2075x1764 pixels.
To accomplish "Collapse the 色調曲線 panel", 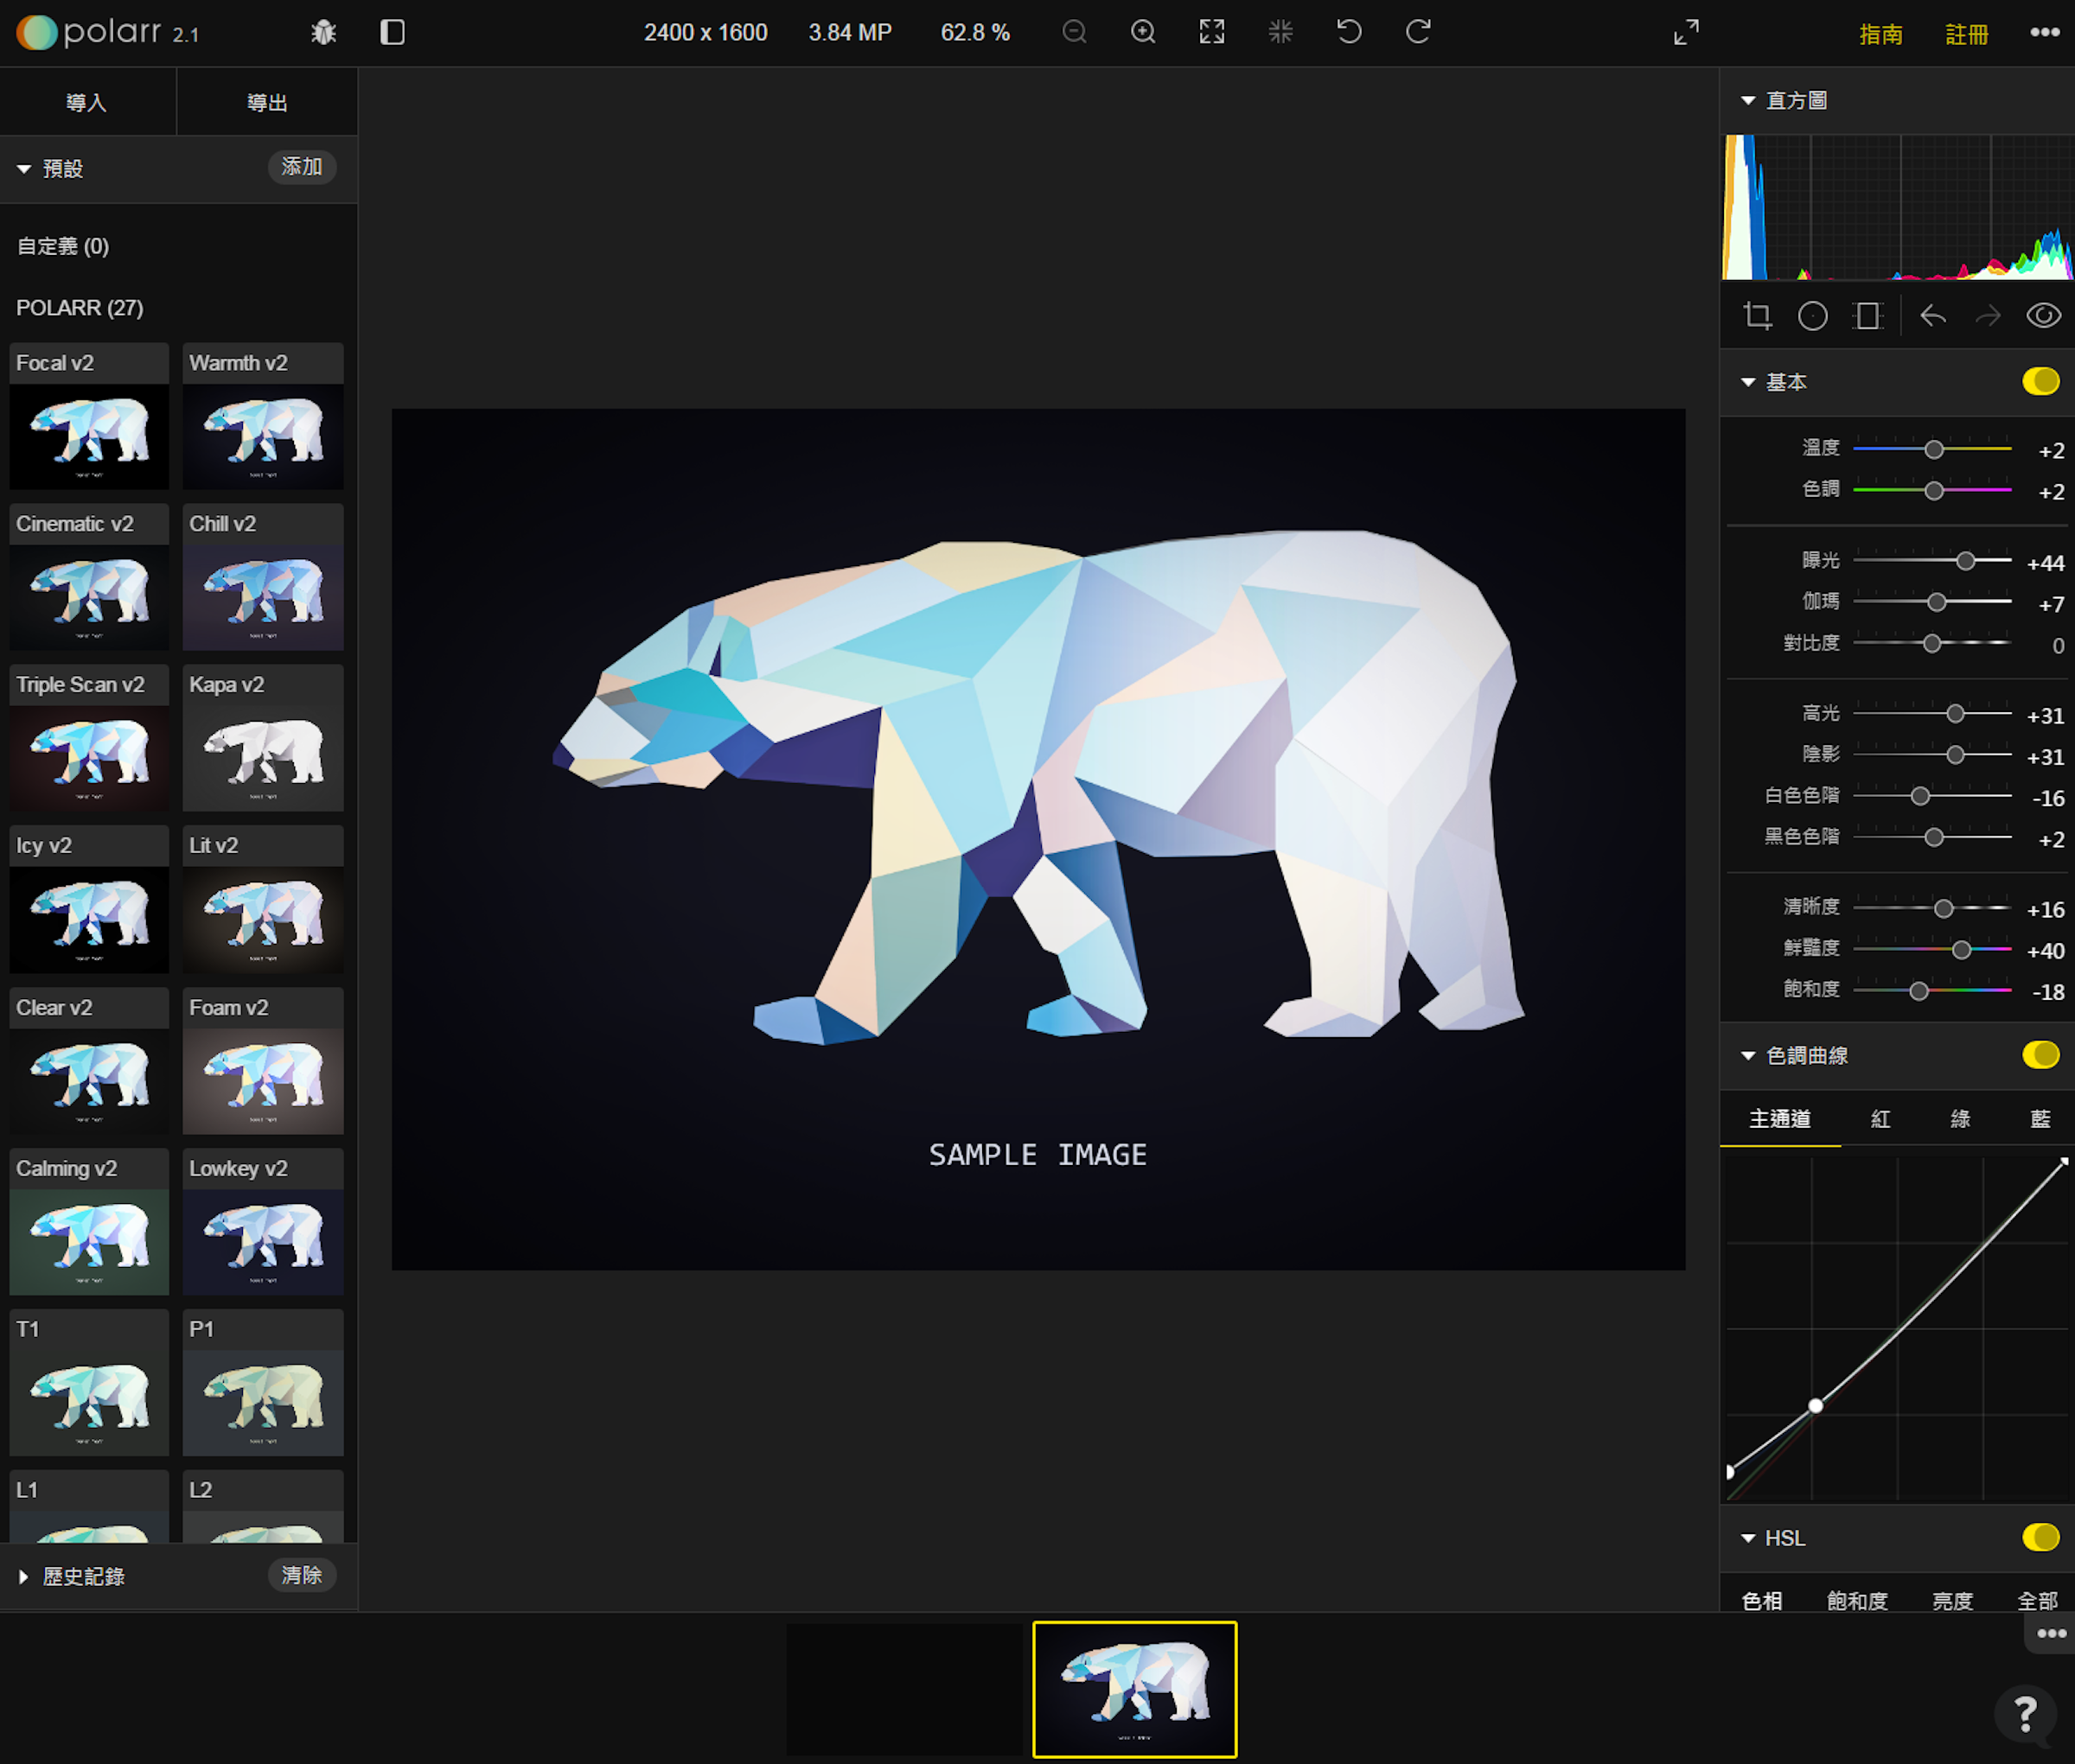I will [x=1748, y=1055].
